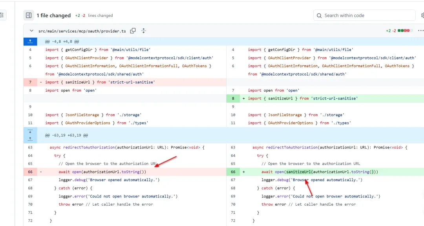Expand lines above the first hunk
Image resolution: width=424 pixels, height=226 pixels.
click(30, 42)
